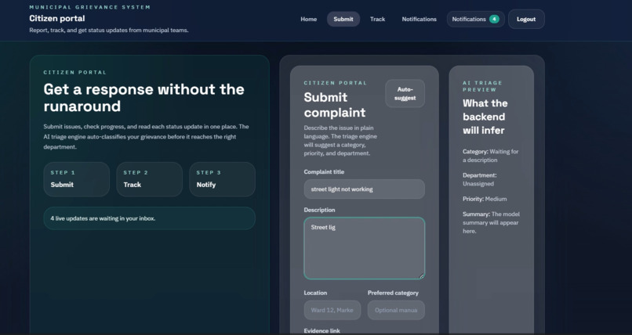Screen dimensions: 632x335
Task: Click the Municipal Grievance System label
Action: pos(89,7)
